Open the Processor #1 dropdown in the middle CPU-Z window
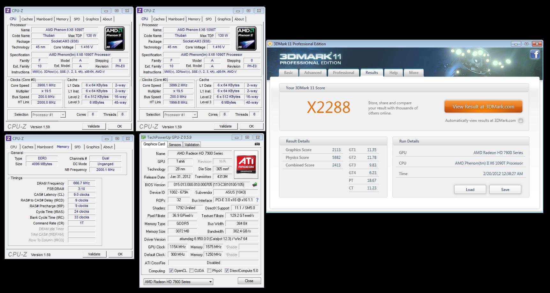 (180, 115)
